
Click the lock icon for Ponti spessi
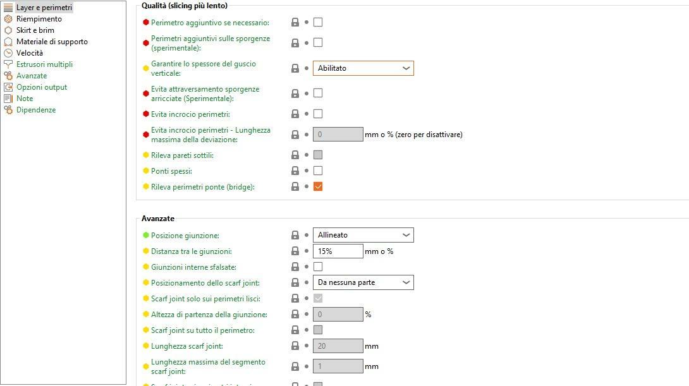coord(295,171)
